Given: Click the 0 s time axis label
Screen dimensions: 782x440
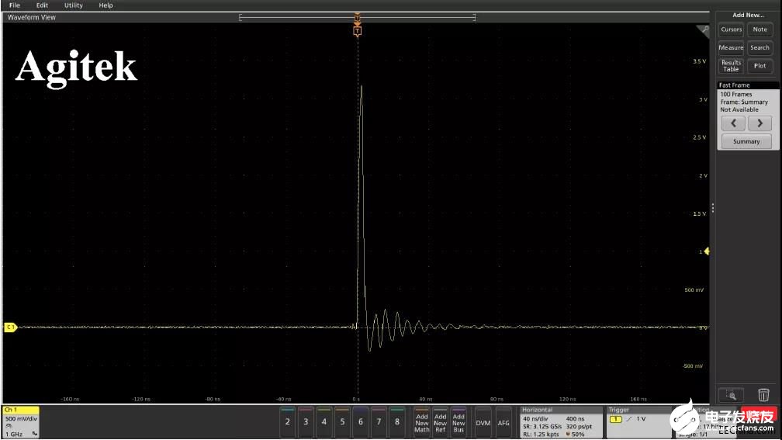Looking at the screenshot, I should coord(355,399).
